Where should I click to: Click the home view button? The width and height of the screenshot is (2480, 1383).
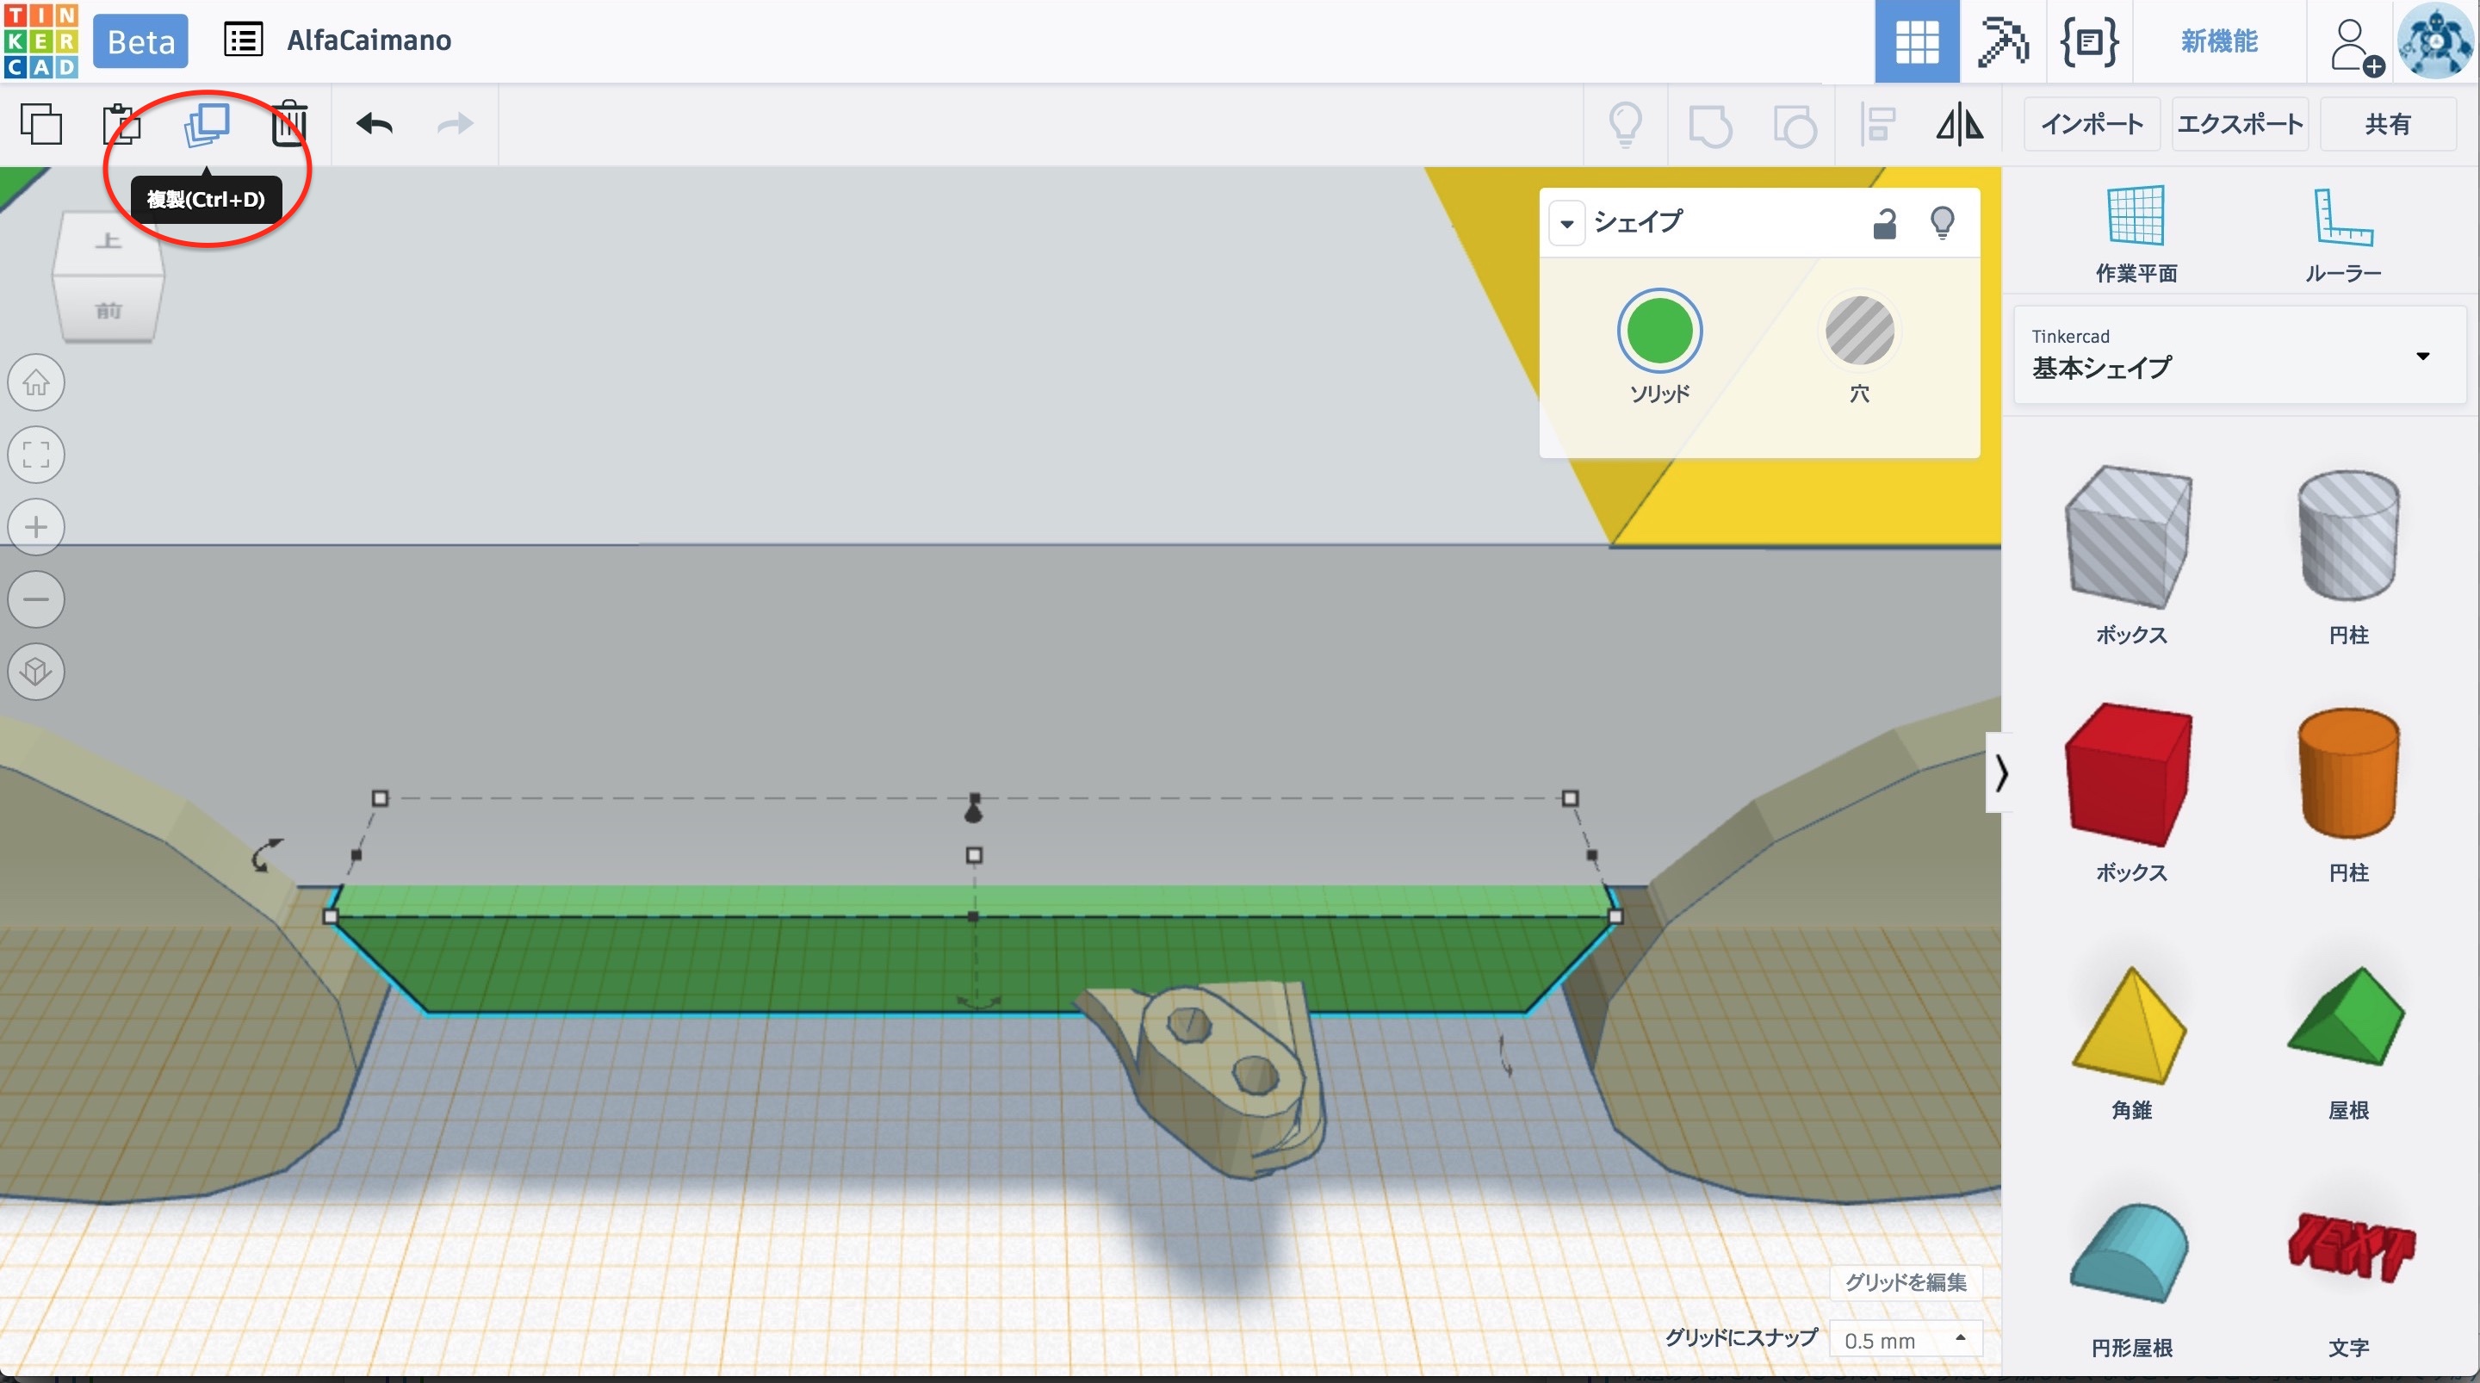pyautogui.click(x=36, y=382)
